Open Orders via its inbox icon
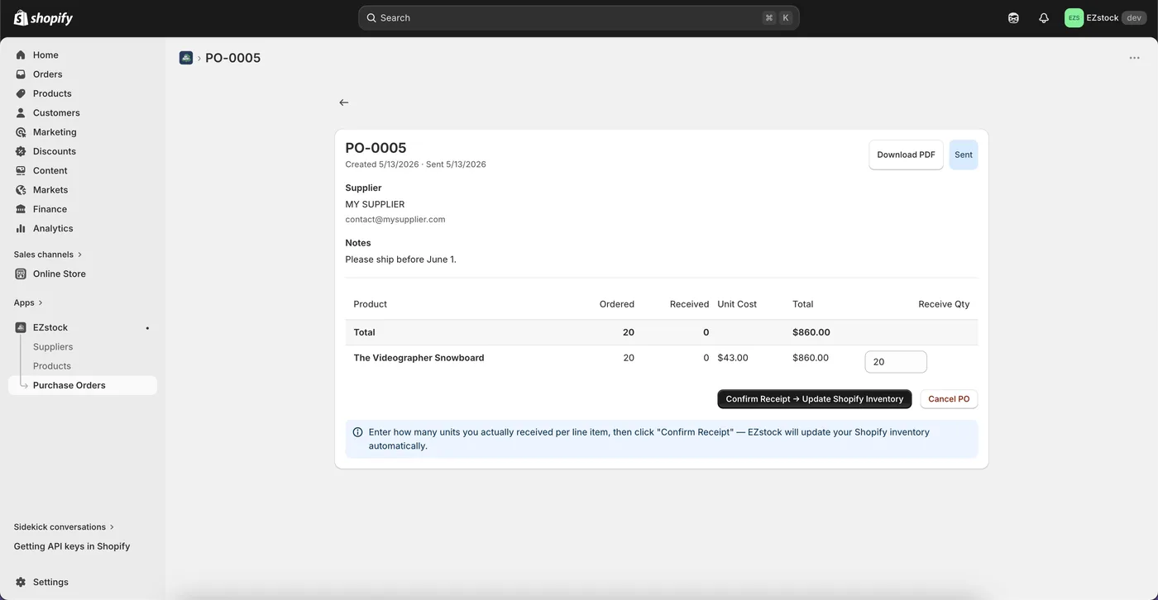The height and width of the screenshot is (600, 1158). pos(21,74)
